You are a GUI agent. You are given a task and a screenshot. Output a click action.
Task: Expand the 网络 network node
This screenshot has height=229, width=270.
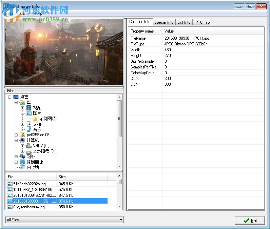(16, 157)
